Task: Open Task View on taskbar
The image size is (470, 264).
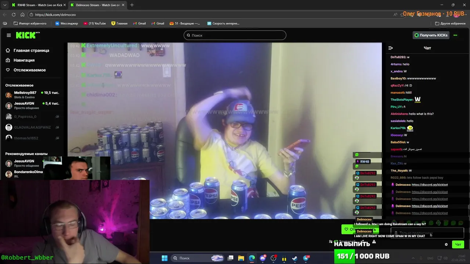Action: point(231,258)
